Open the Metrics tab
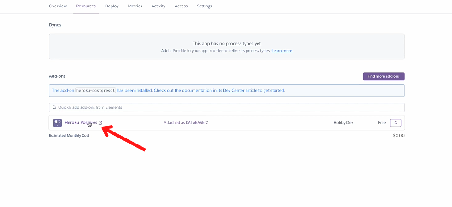Image resolution: width=452 pixels, height=207 pixels. 135,6
